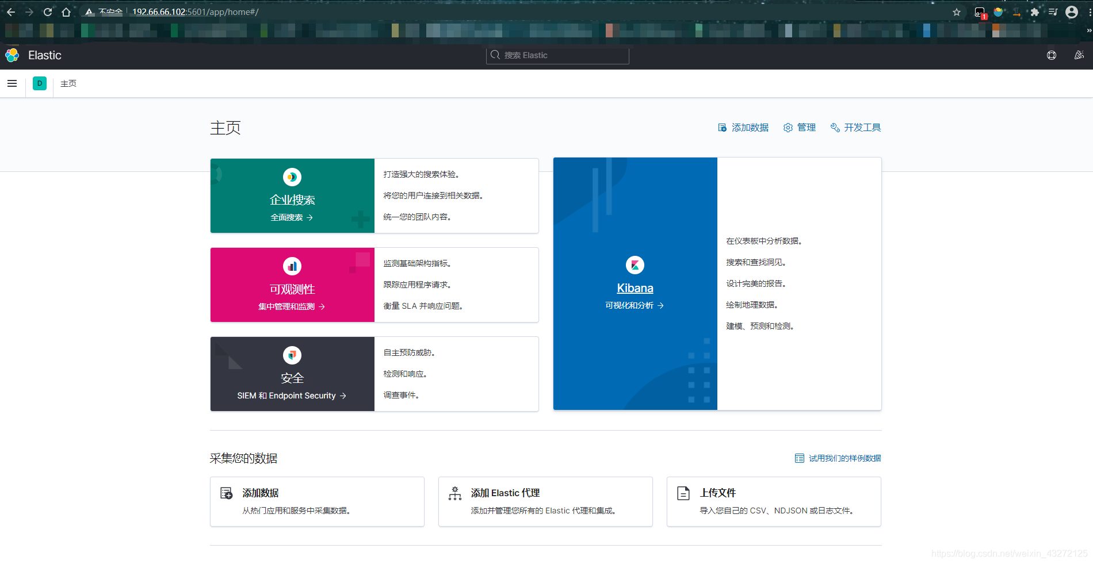Click the Security round icon

(x=292, y=355)
